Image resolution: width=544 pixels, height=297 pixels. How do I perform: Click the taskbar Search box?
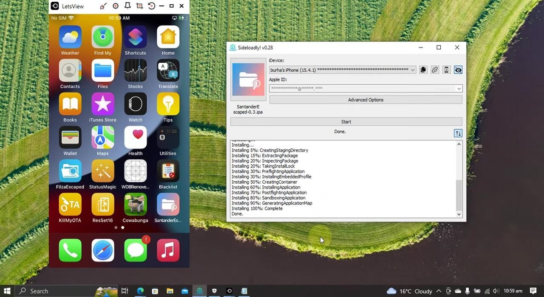click(x=66, y=291)
